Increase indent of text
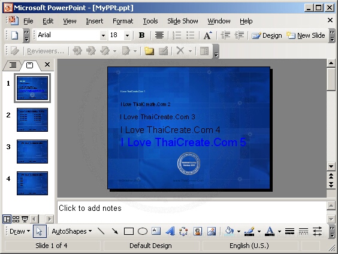 [x=239, y=35]
